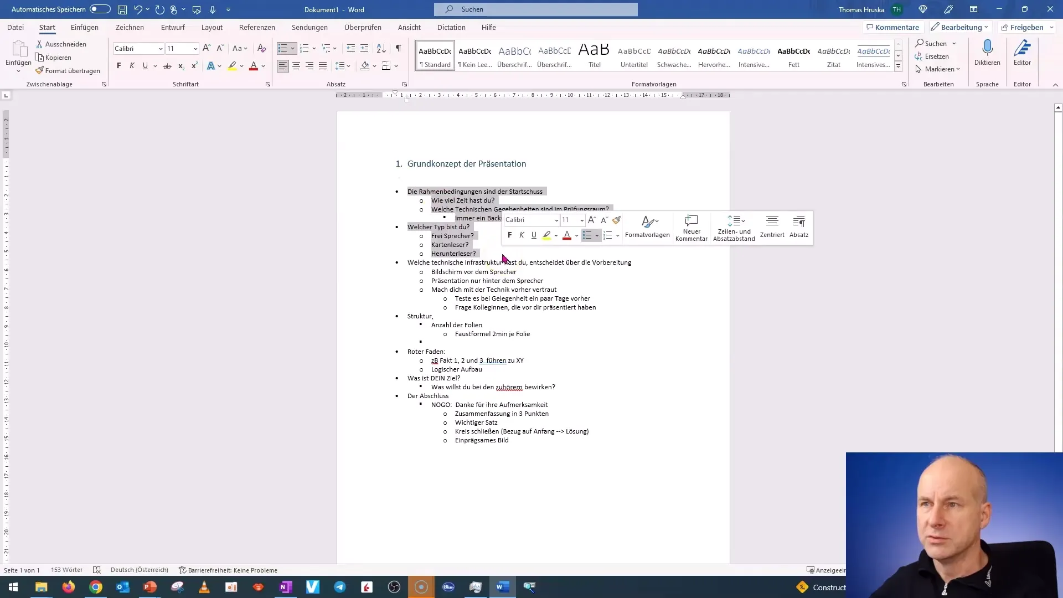This screenshot has height=598, width=1063.
Task: Click mini toolbar font color A
Action: (x=566, y=235)
